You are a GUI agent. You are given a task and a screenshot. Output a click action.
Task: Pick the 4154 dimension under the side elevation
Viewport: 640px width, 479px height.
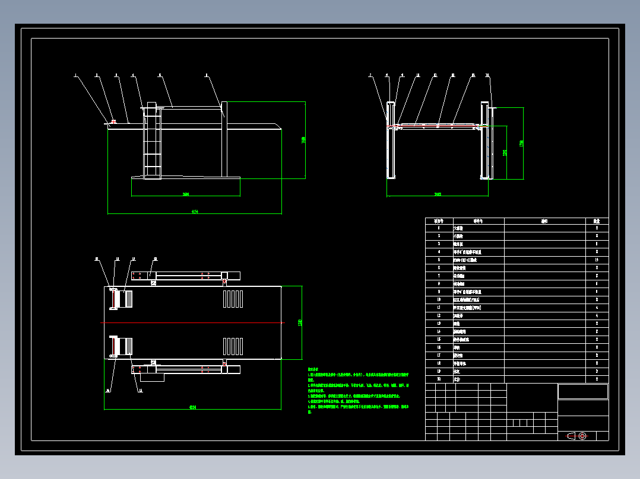[195, 212]
